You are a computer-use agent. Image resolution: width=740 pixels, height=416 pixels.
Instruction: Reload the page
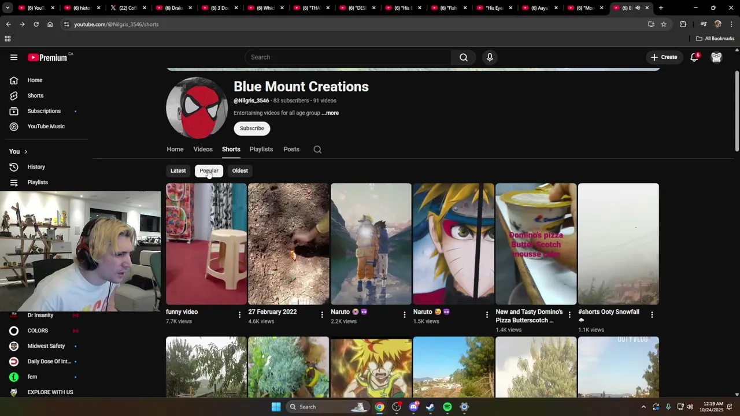pos(36,24)
